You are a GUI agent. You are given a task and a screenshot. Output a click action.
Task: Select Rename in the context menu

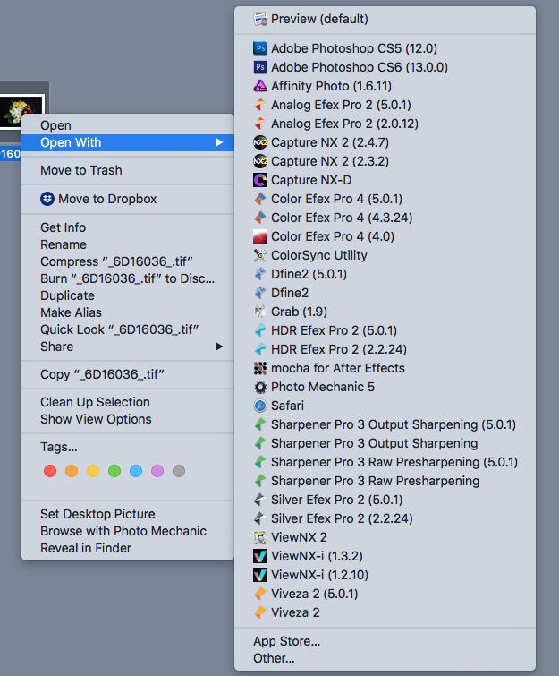pyautogui.click(x=128, y=244)
